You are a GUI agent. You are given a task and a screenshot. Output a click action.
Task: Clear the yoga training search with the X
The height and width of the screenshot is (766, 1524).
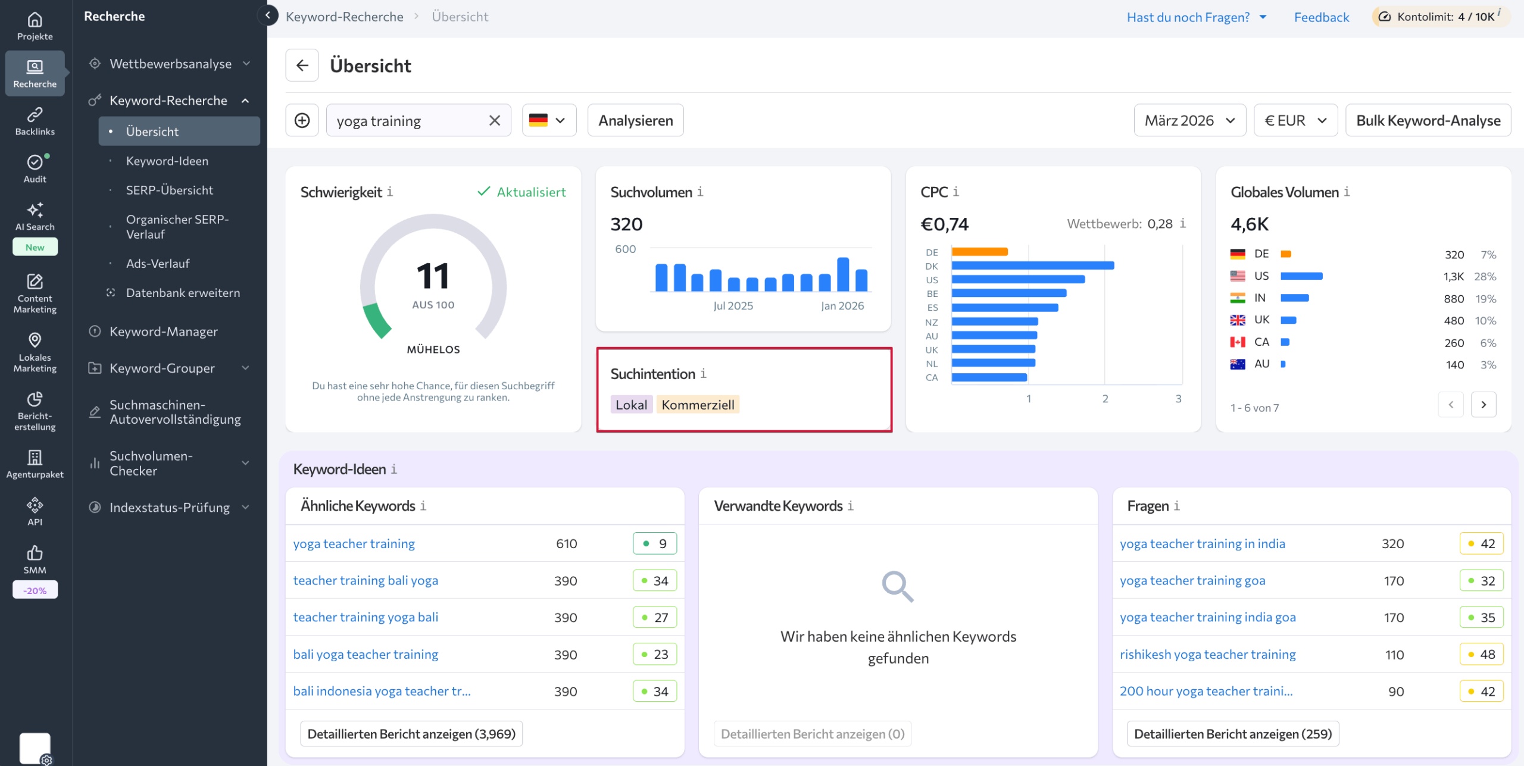click(x=494, y=120)
